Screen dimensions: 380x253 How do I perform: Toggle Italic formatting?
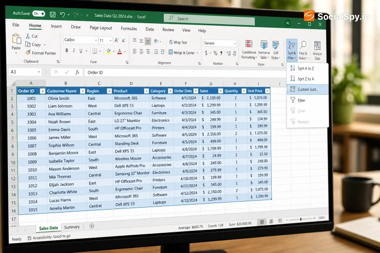(74, 50)
